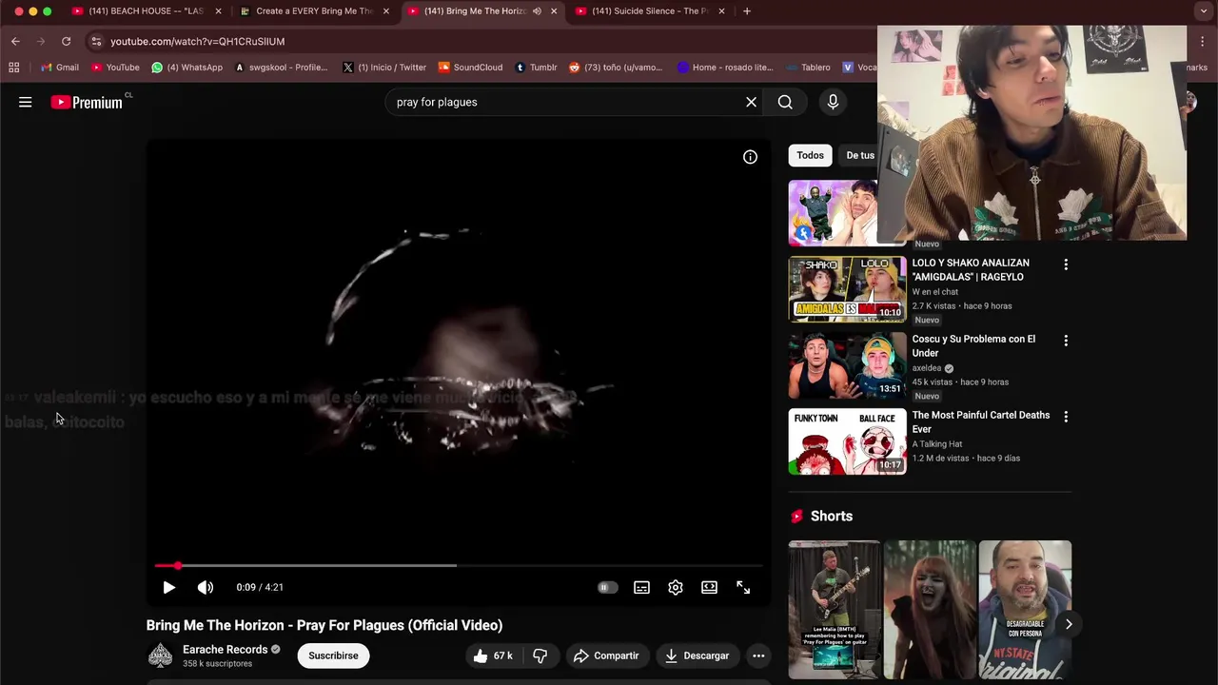Go to YouTube Premium home logo
Viewport: 1218px width, 685px height.
[x=87, y=102]
